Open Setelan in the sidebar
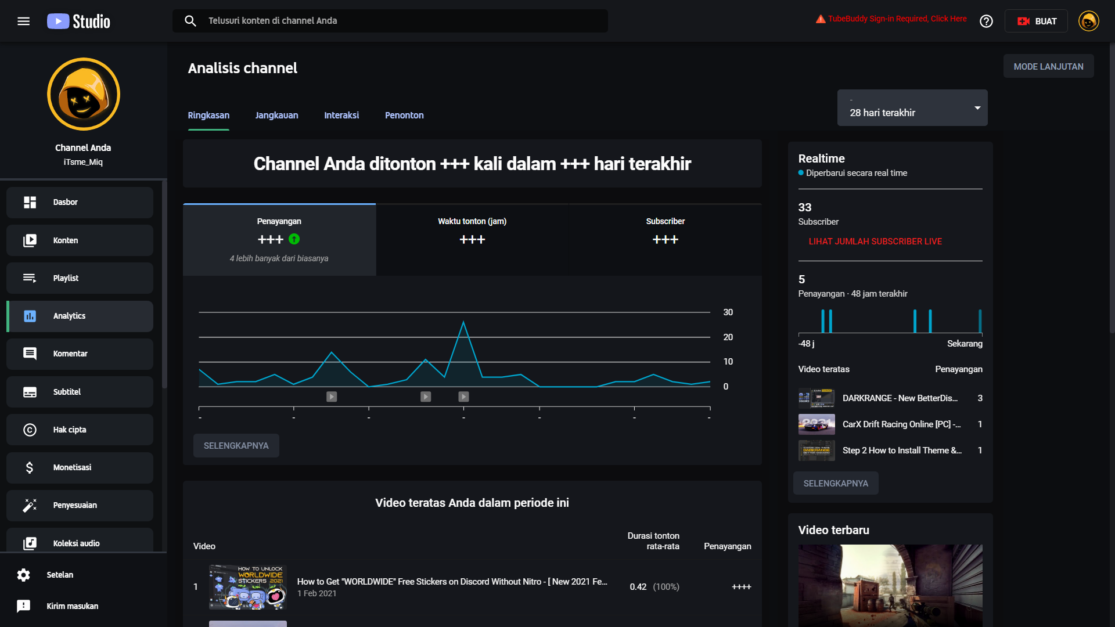The width and height of the screenshot is (1115, 627). [83, 575]
